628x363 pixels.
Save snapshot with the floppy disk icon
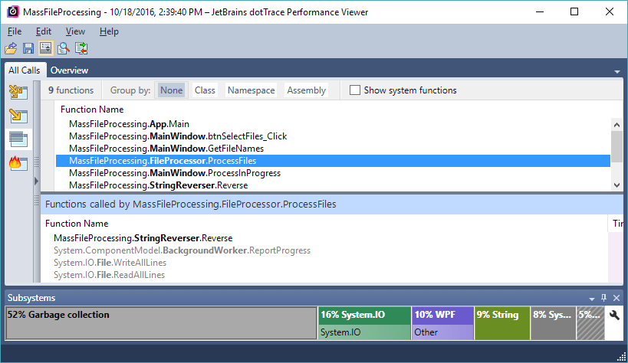[x=28, y=48]
